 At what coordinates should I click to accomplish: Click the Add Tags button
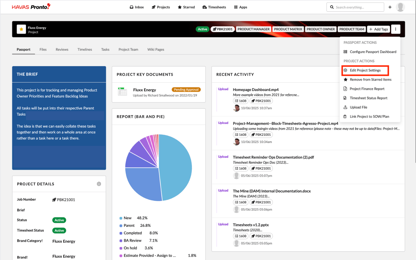pos(378,29)
